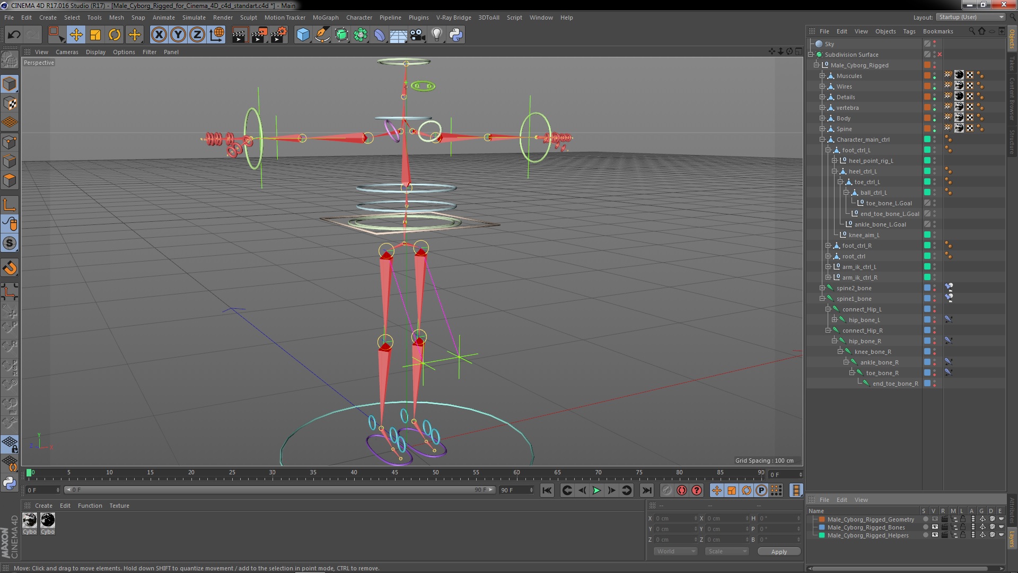Select the Scale tool icon
The image size is (1018, 573).
95,35
